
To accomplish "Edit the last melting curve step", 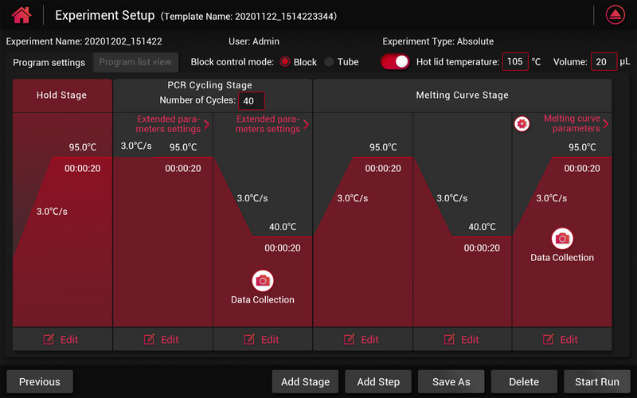I will click(561, 339).
